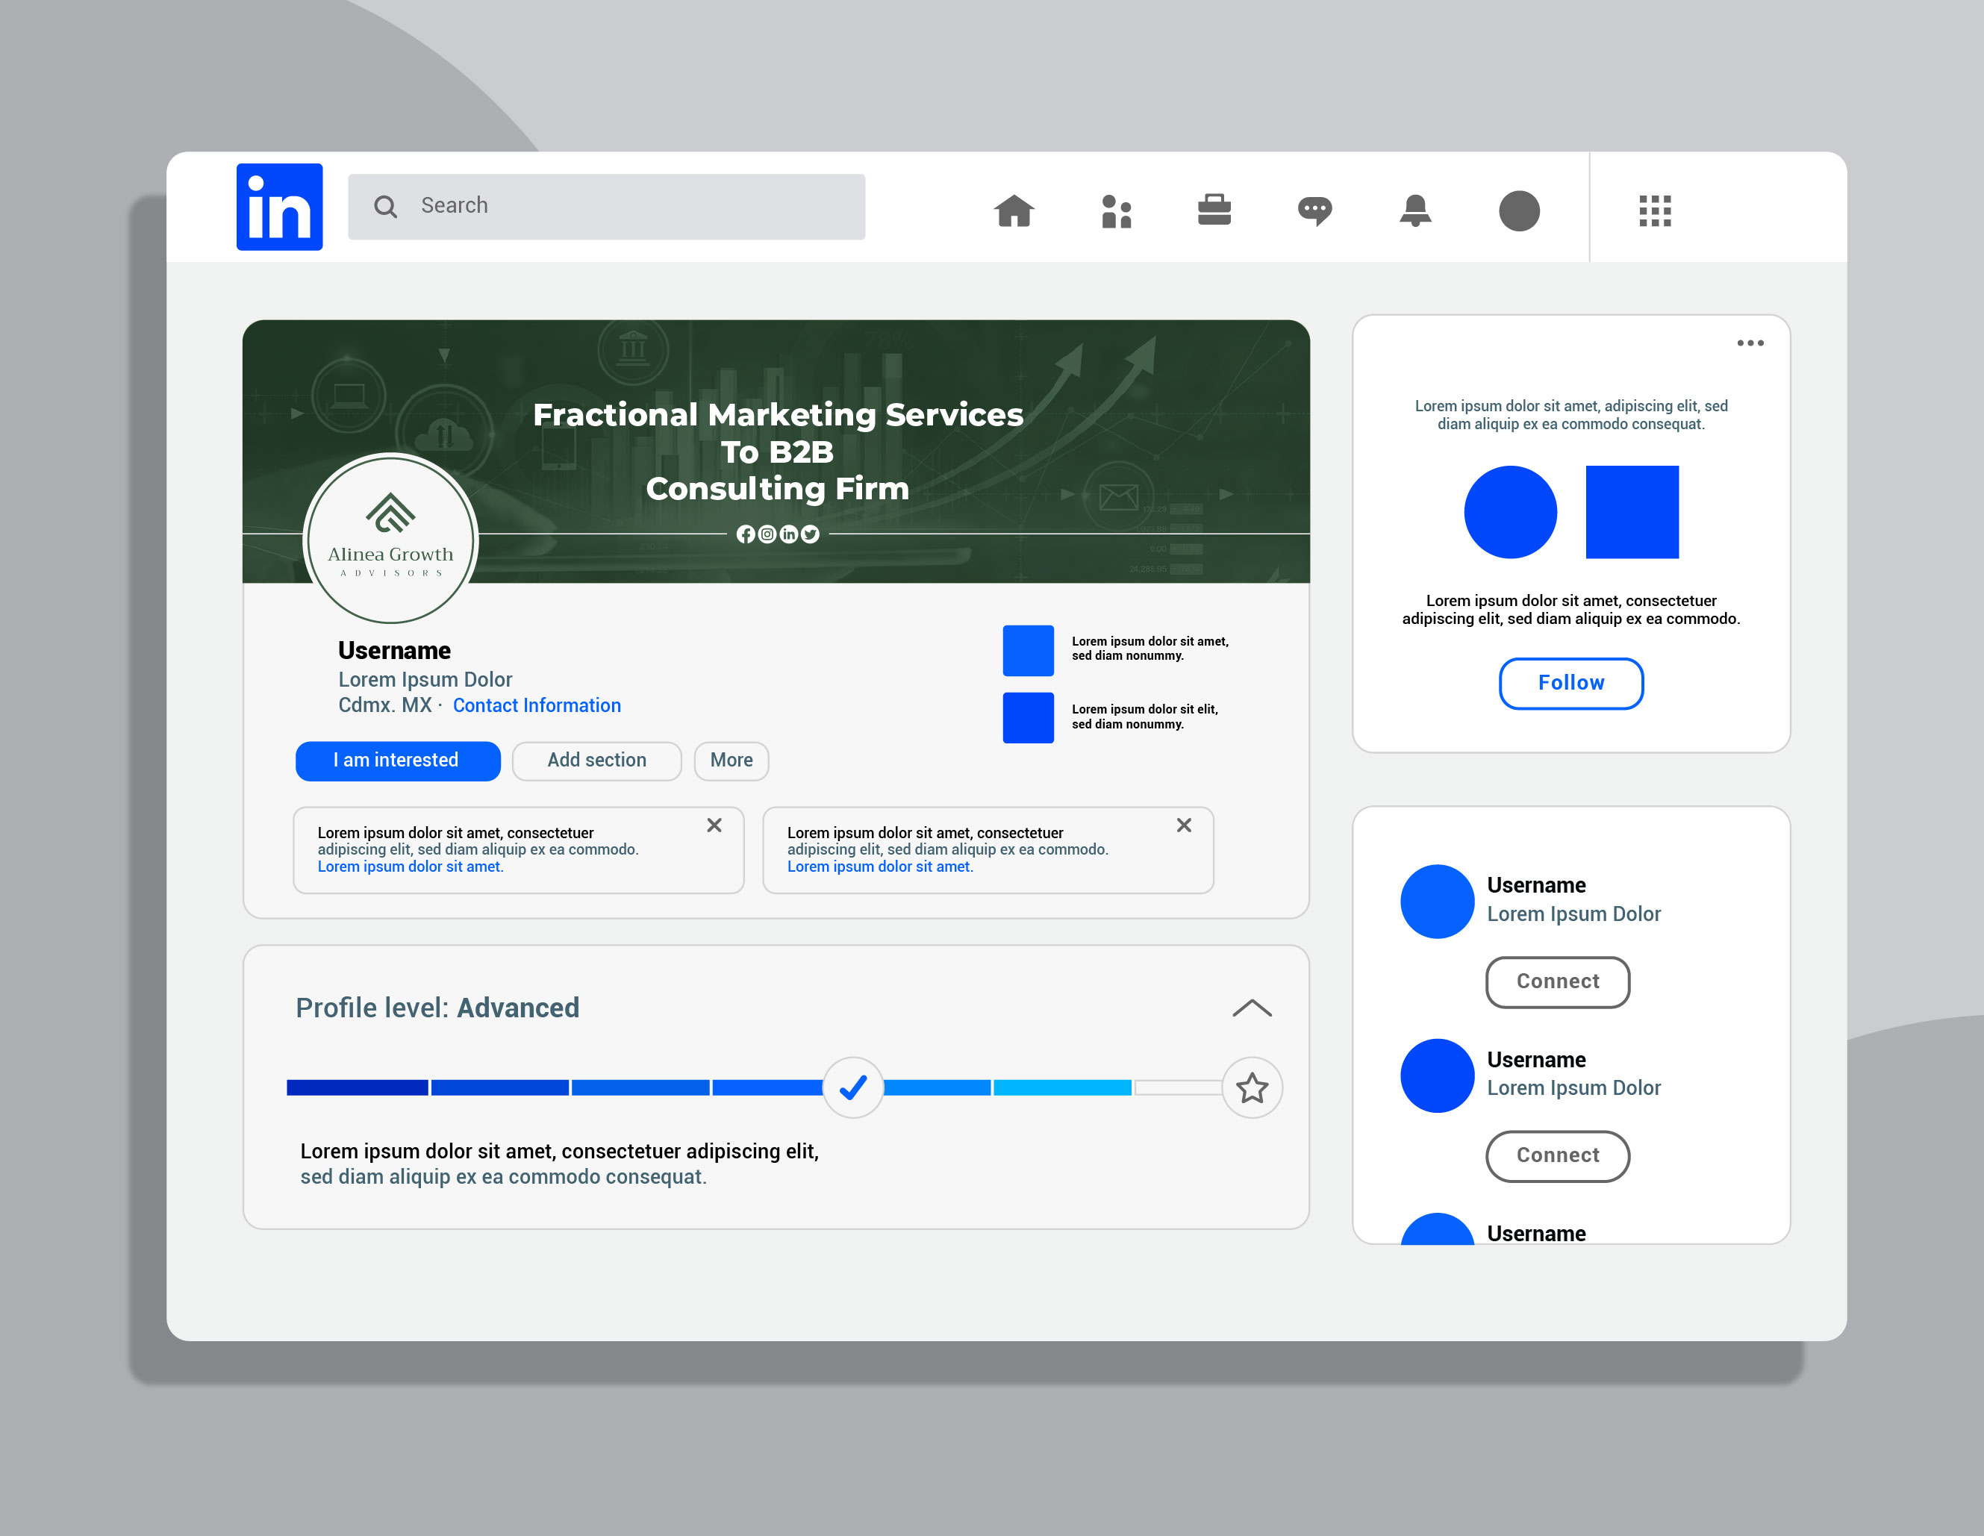Click the Facebook icon on banner

point(745,534)
